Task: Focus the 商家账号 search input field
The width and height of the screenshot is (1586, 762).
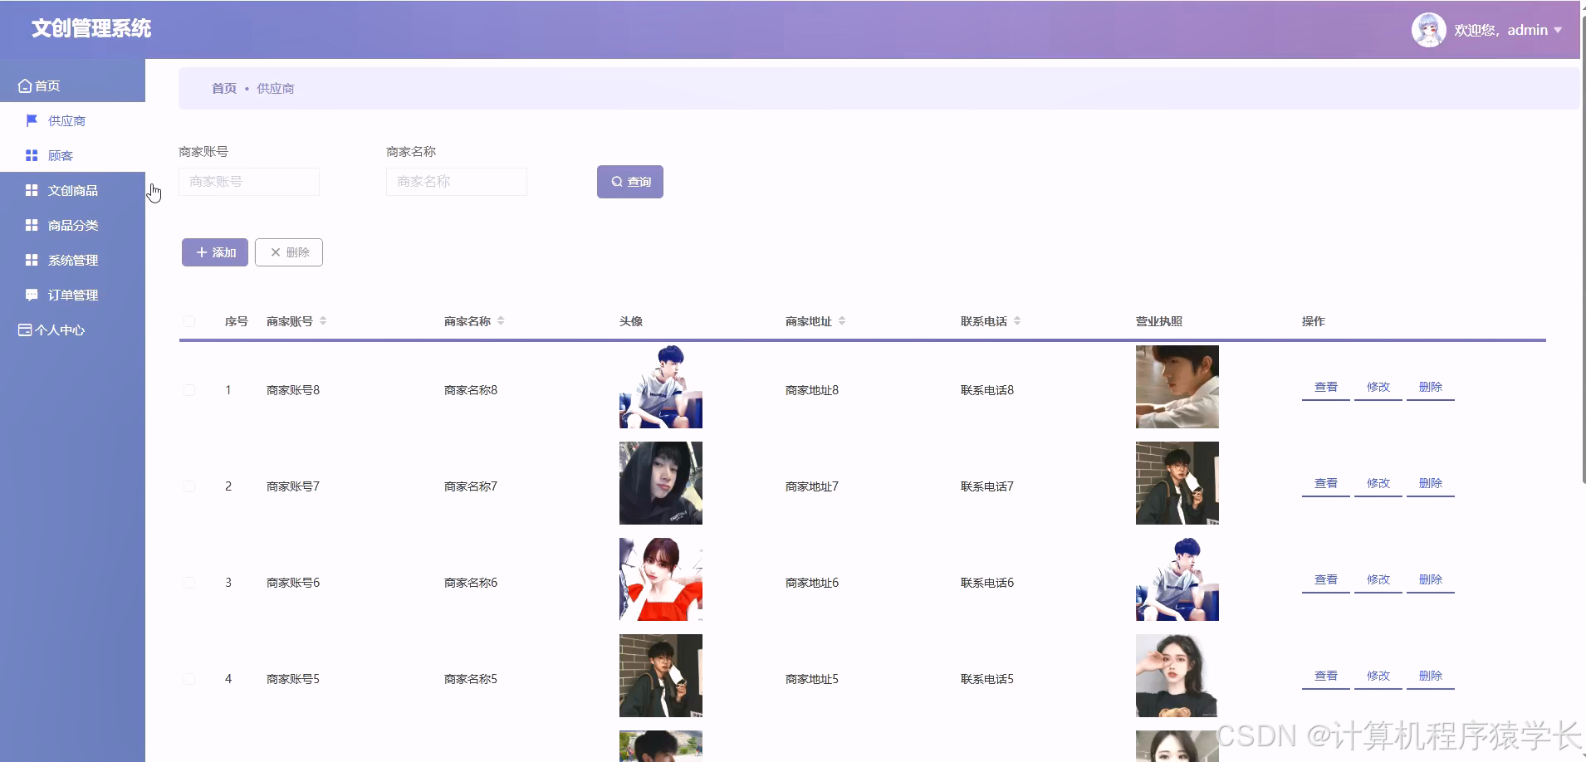Action: point(249,182)
